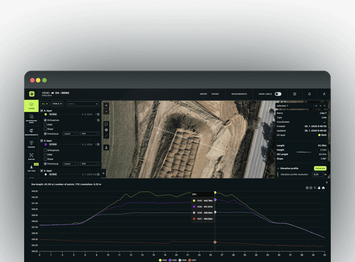Click the gray color dot of 2. layer
This screenshot has height=262, width=355.
pos(46,174)
